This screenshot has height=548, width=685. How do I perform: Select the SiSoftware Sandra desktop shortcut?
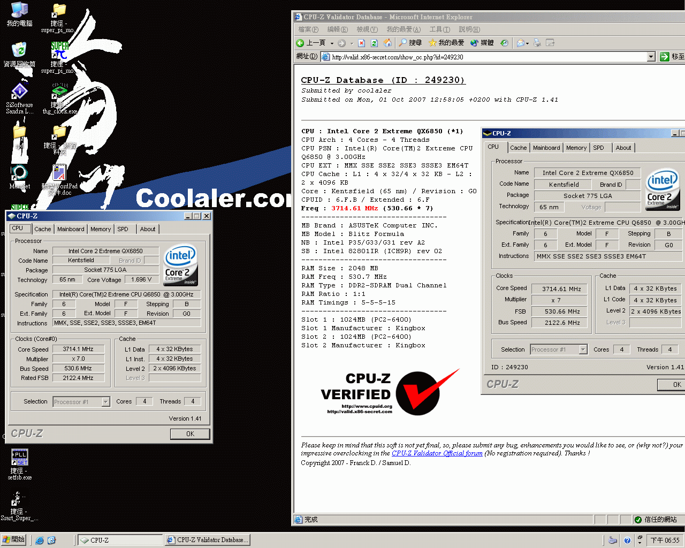pyautogui.click(x=19, y=98)
